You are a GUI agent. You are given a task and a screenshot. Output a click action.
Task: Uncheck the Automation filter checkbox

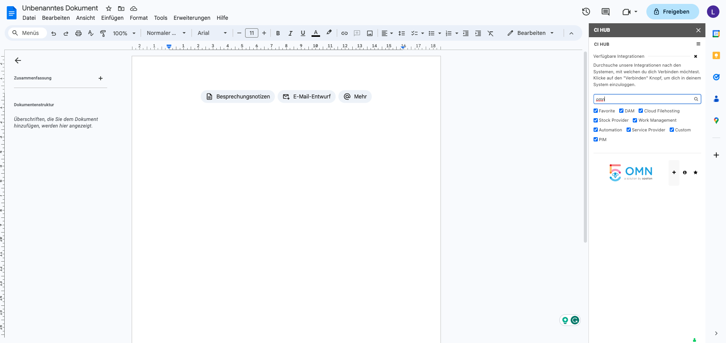click(x=596, y=130)
